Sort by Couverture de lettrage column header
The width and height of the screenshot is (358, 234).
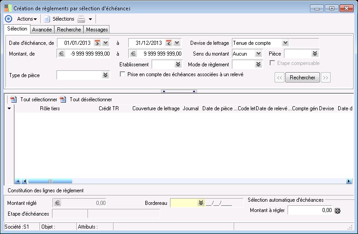(x=156, y=108)
